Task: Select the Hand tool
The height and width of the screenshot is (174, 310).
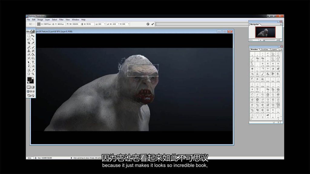Action: 29,74
